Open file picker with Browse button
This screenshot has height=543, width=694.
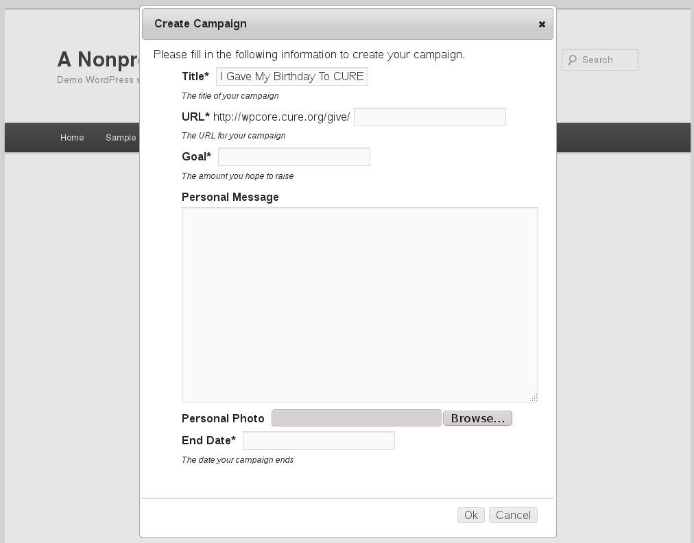(477, 418)
